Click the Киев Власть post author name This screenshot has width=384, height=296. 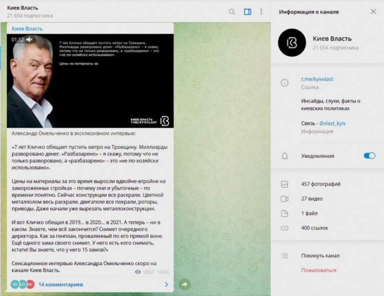coord(27,29)
